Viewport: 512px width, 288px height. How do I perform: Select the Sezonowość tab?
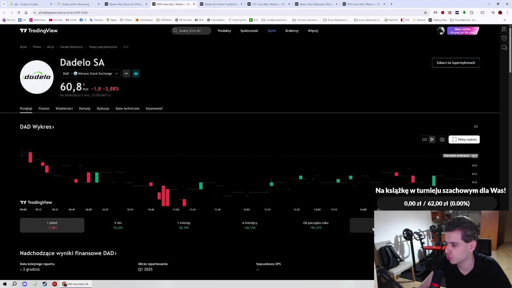tap(154, 108)
